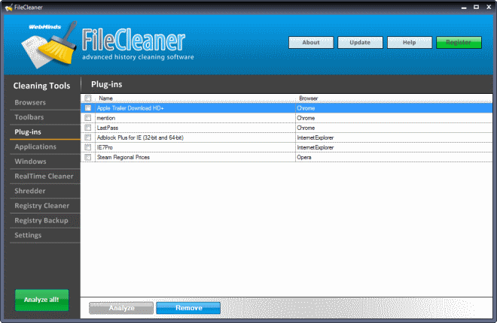The height and width of the screenshot is (323, 497).
Task: Click the Update button
Action: click(360, 42)
